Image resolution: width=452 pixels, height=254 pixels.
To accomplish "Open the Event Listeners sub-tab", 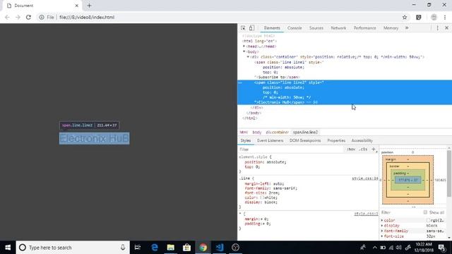I will click(270, 140).
